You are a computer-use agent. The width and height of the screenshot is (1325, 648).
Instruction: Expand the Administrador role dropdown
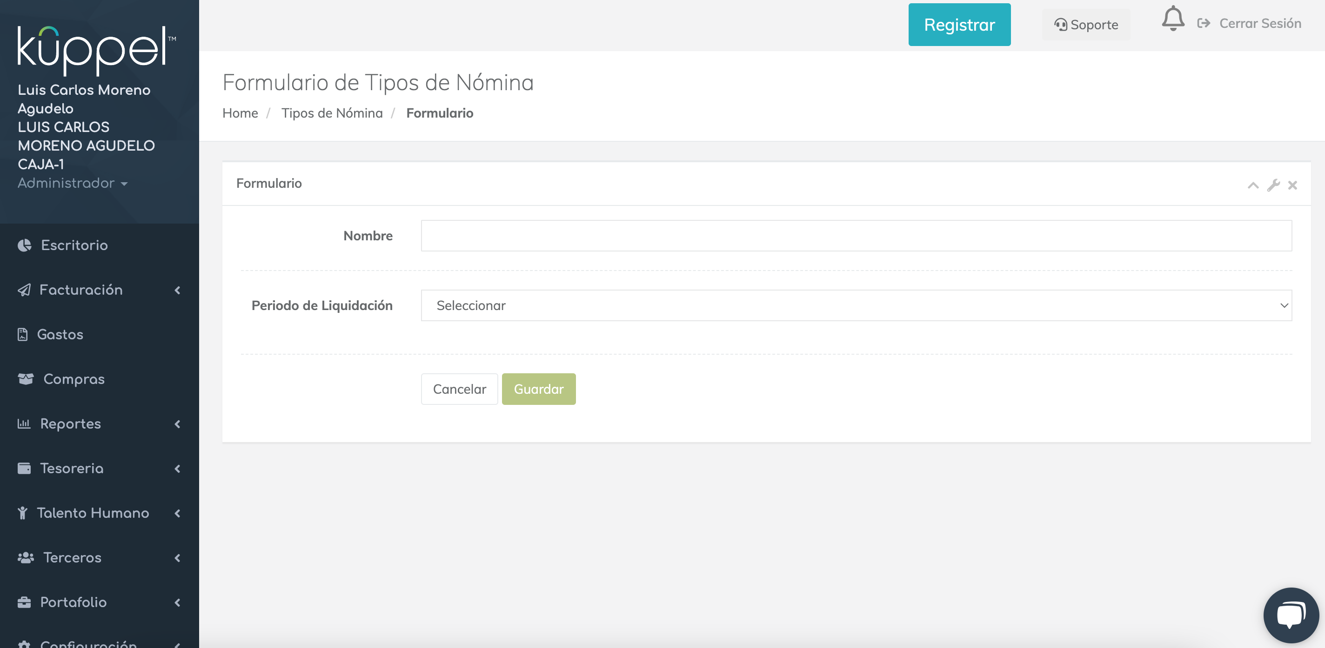pos(73,183)
